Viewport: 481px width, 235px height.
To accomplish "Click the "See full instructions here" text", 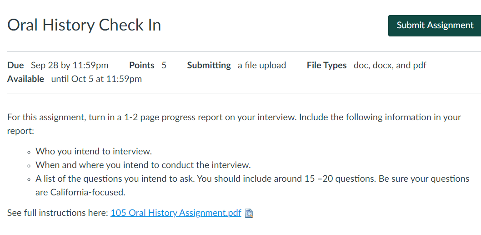I will click(x=57, y=213).
